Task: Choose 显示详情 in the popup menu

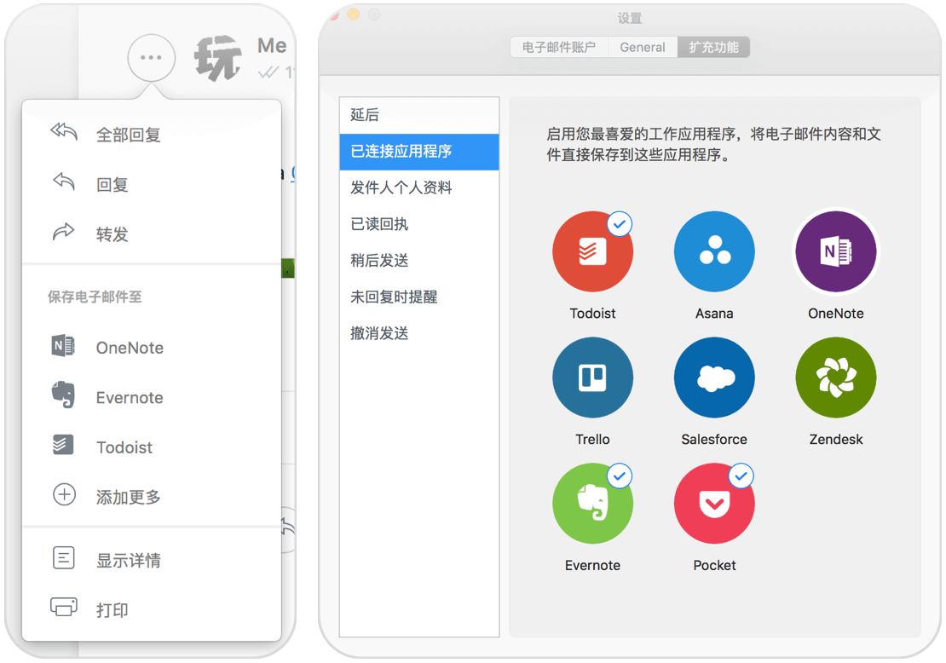Action: 129,561
